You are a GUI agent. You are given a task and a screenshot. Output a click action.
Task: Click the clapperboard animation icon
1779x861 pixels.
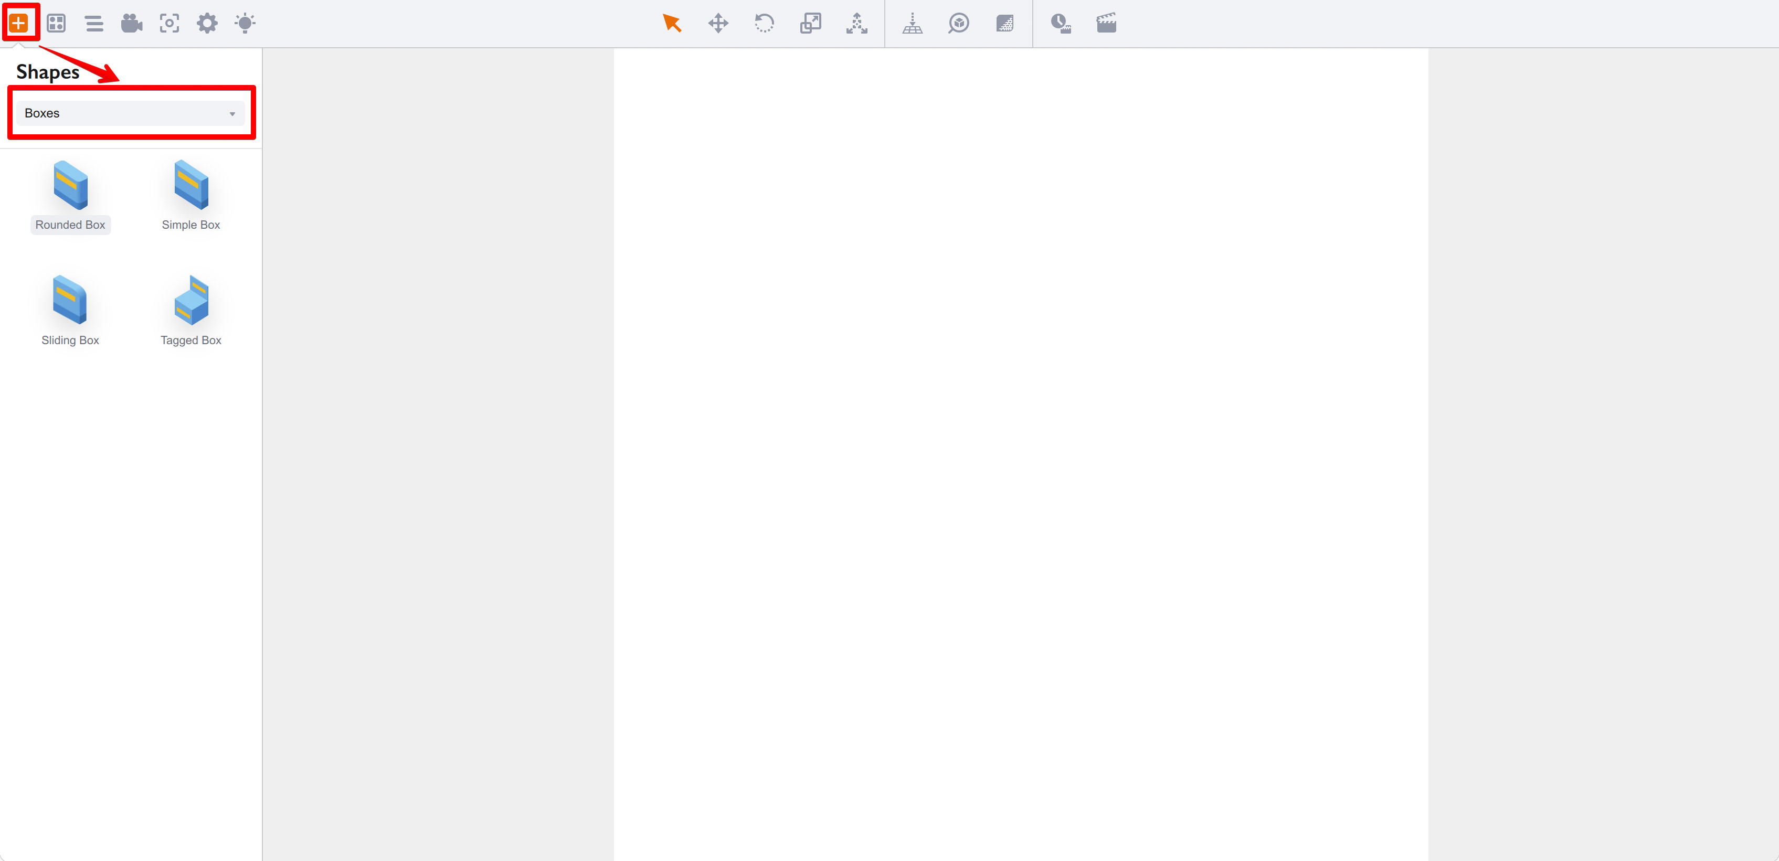[1106, 24]
